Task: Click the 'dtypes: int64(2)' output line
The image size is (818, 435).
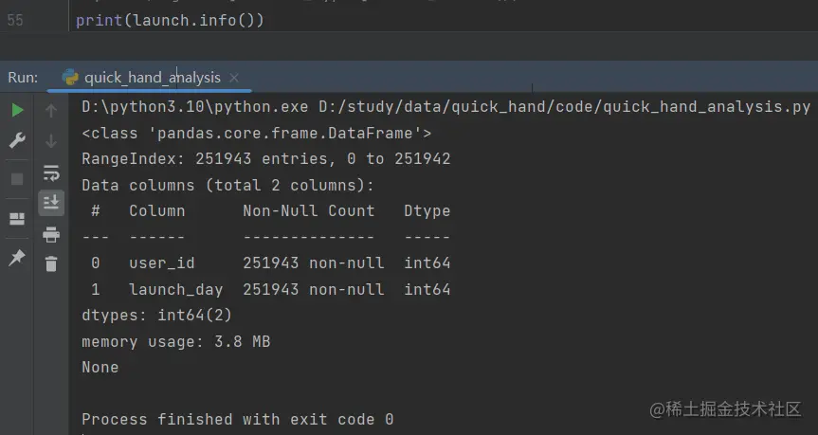Action: tap(157, 315)
